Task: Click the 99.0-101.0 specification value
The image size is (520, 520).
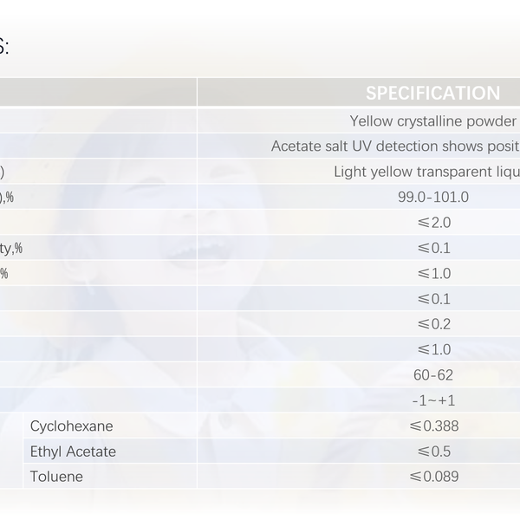Action: click(x=433, y=197)
